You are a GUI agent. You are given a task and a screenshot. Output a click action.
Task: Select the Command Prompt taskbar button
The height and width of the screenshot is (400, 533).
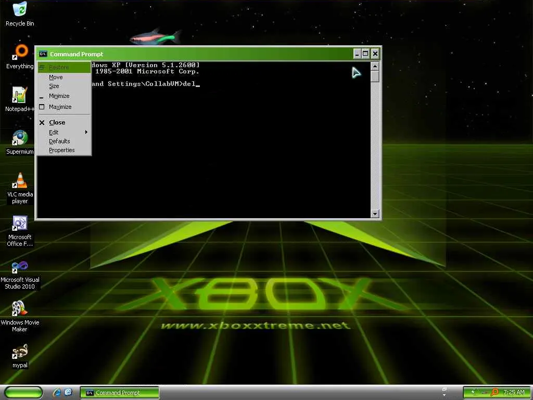click(119, 393)
